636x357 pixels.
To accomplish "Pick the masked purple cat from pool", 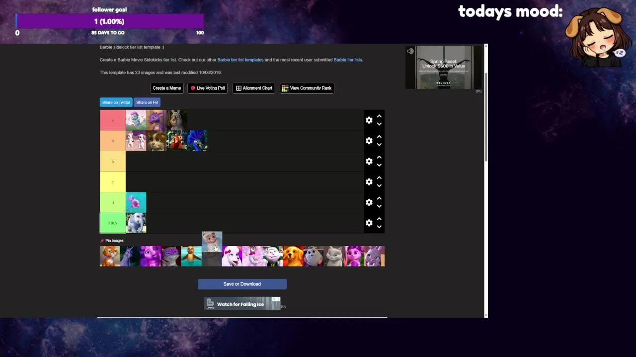I will pyautogui.click(x=171, y=256).
